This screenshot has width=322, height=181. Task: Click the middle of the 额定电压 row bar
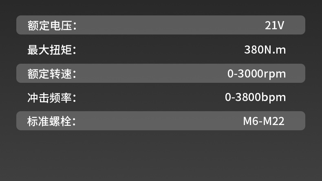pyautogui.click(x=161, y=25)
